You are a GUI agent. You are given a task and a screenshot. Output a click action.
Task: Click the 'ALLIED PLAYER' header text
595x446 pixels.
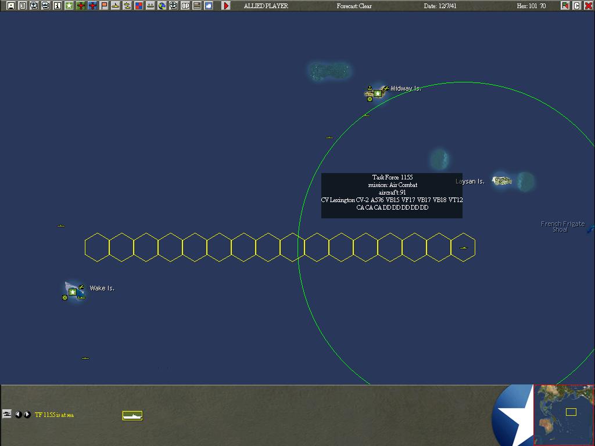click(x=266, y=6)
